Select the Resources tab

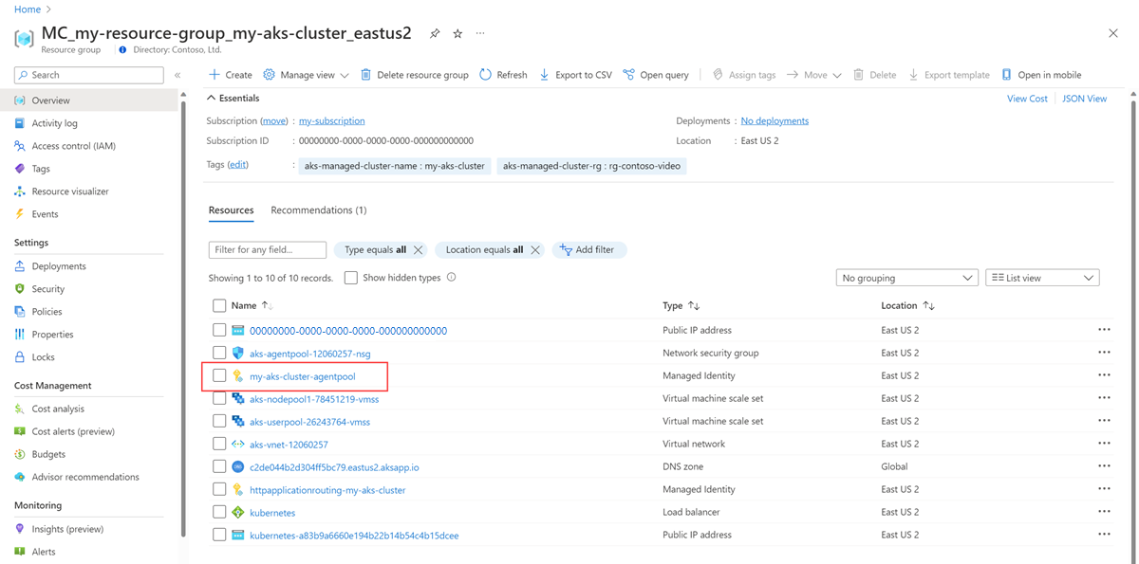tap(231, 210)
